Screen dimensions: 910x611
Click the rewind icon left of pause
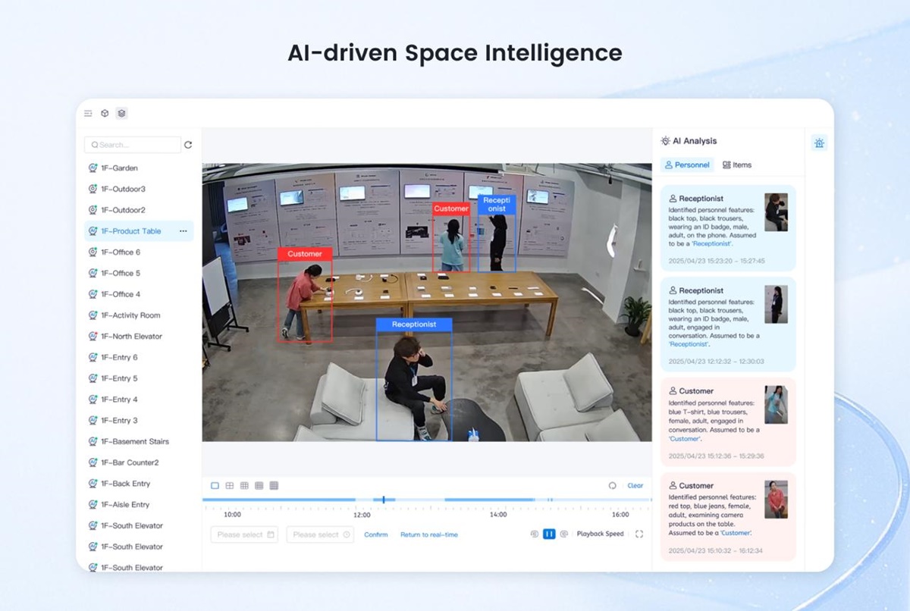tap(534, 534)
